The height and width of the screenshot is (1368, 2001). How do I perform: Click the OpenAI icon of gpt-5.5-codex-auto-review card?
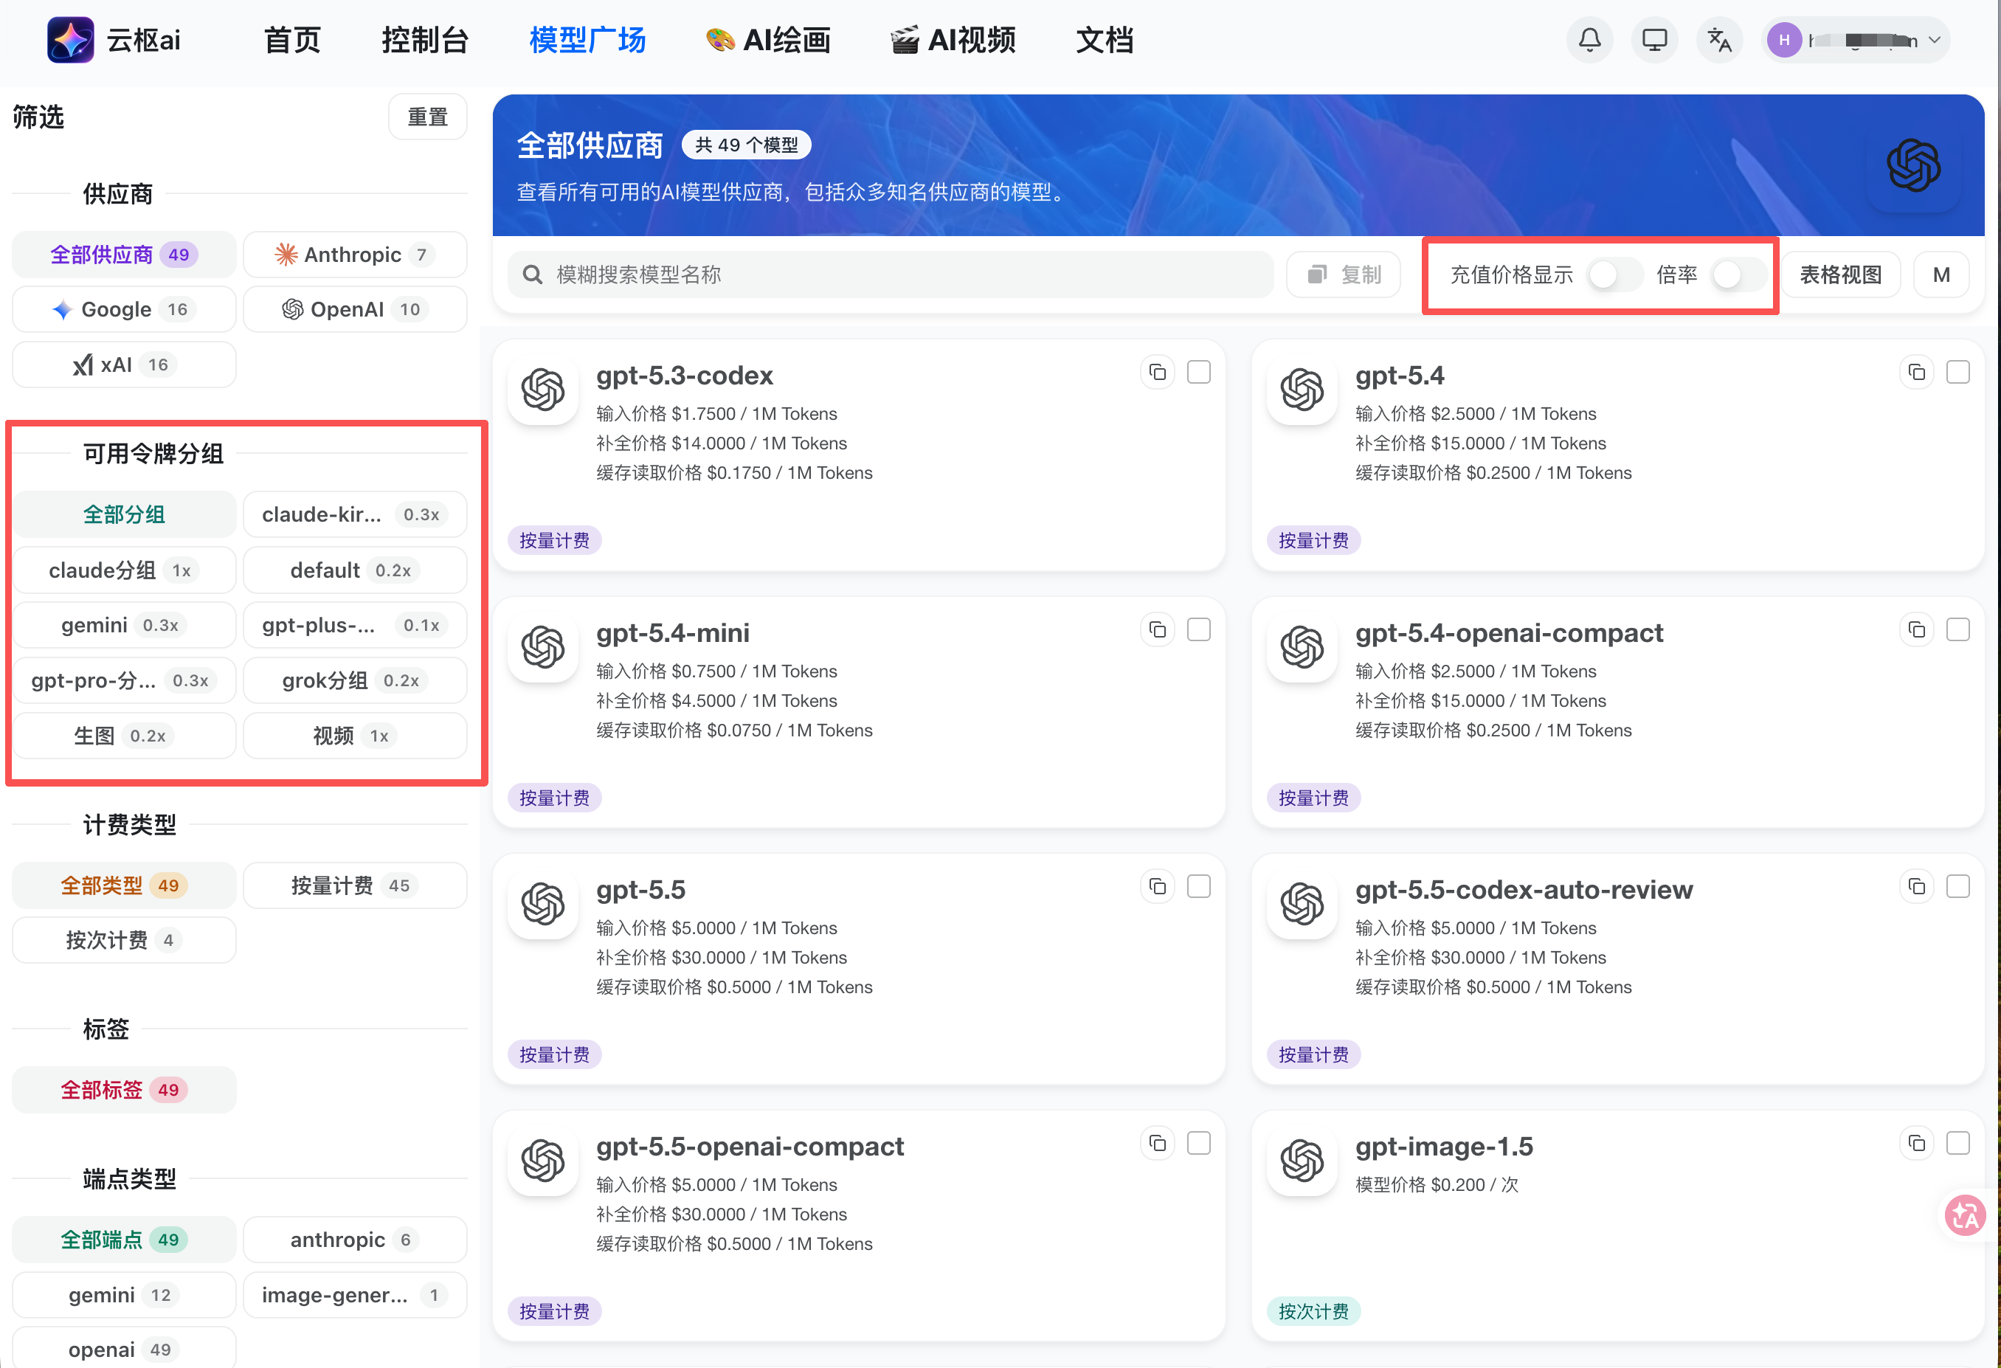pyautogui.click(x=1302, y=904)
